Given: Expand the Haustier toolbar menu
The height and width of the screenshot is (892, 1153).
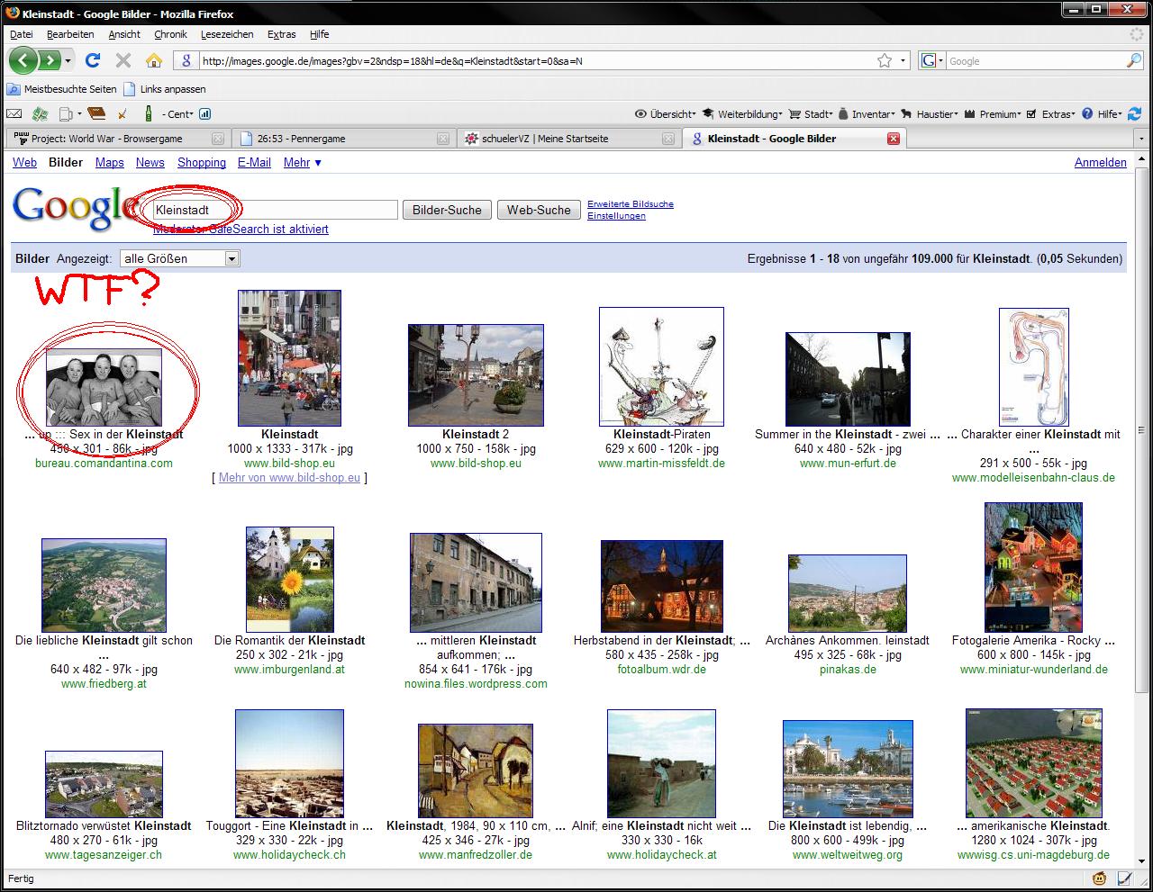Looking at the screenshot, I should click(x=929, y=114).
